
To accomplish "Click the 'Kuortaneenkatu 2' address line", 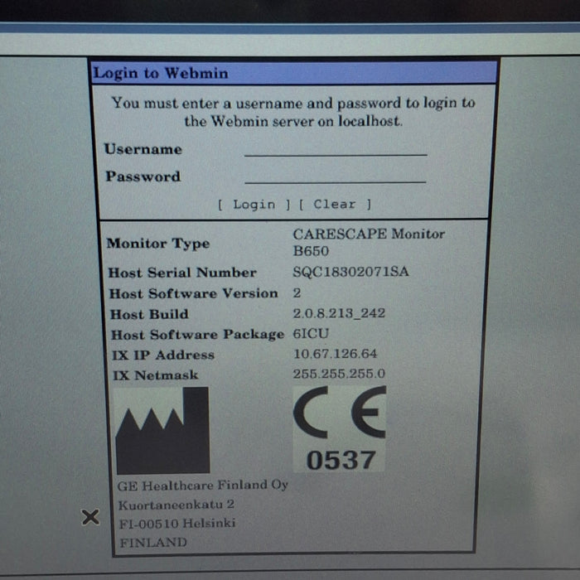I will pos(176,505).
